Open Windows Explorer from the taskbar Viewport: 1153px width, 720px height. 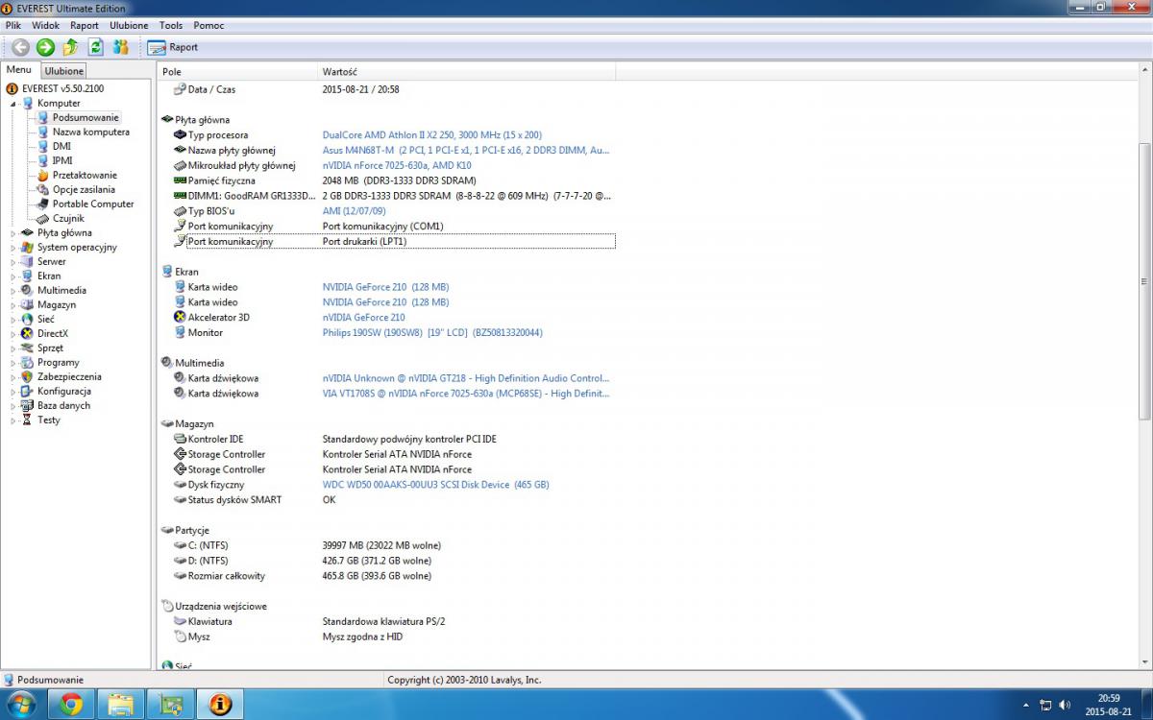tap(120, 705)
